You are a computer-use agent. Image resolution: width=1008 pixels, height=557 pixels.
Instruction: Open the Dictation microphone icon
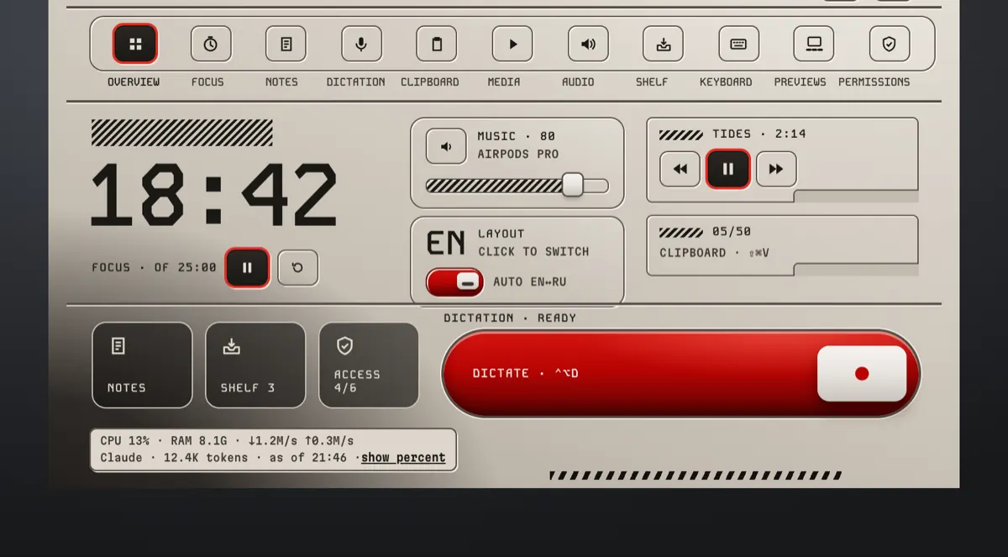tap(361, 44)
